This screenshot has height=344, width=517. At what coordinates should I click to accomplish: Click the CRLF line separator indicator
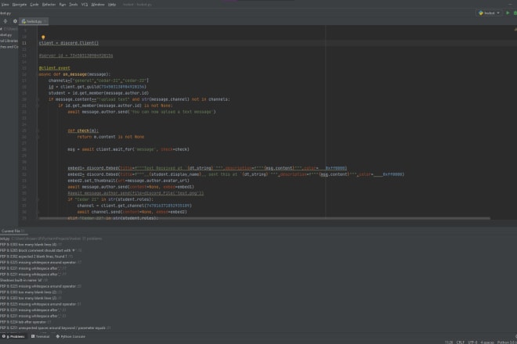click(461, 342)
